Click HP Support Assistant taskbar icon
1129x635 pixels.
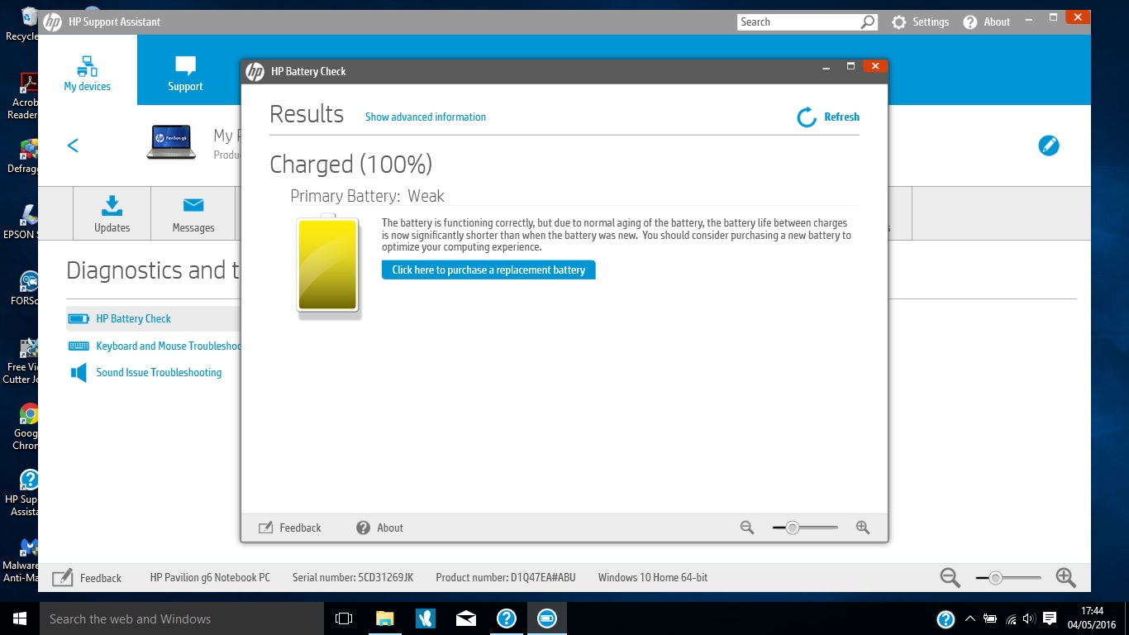point(506,618)
